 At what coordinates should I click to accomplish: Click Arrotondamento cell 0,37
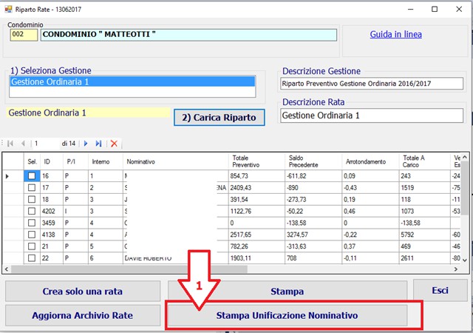tap(370, 246)
